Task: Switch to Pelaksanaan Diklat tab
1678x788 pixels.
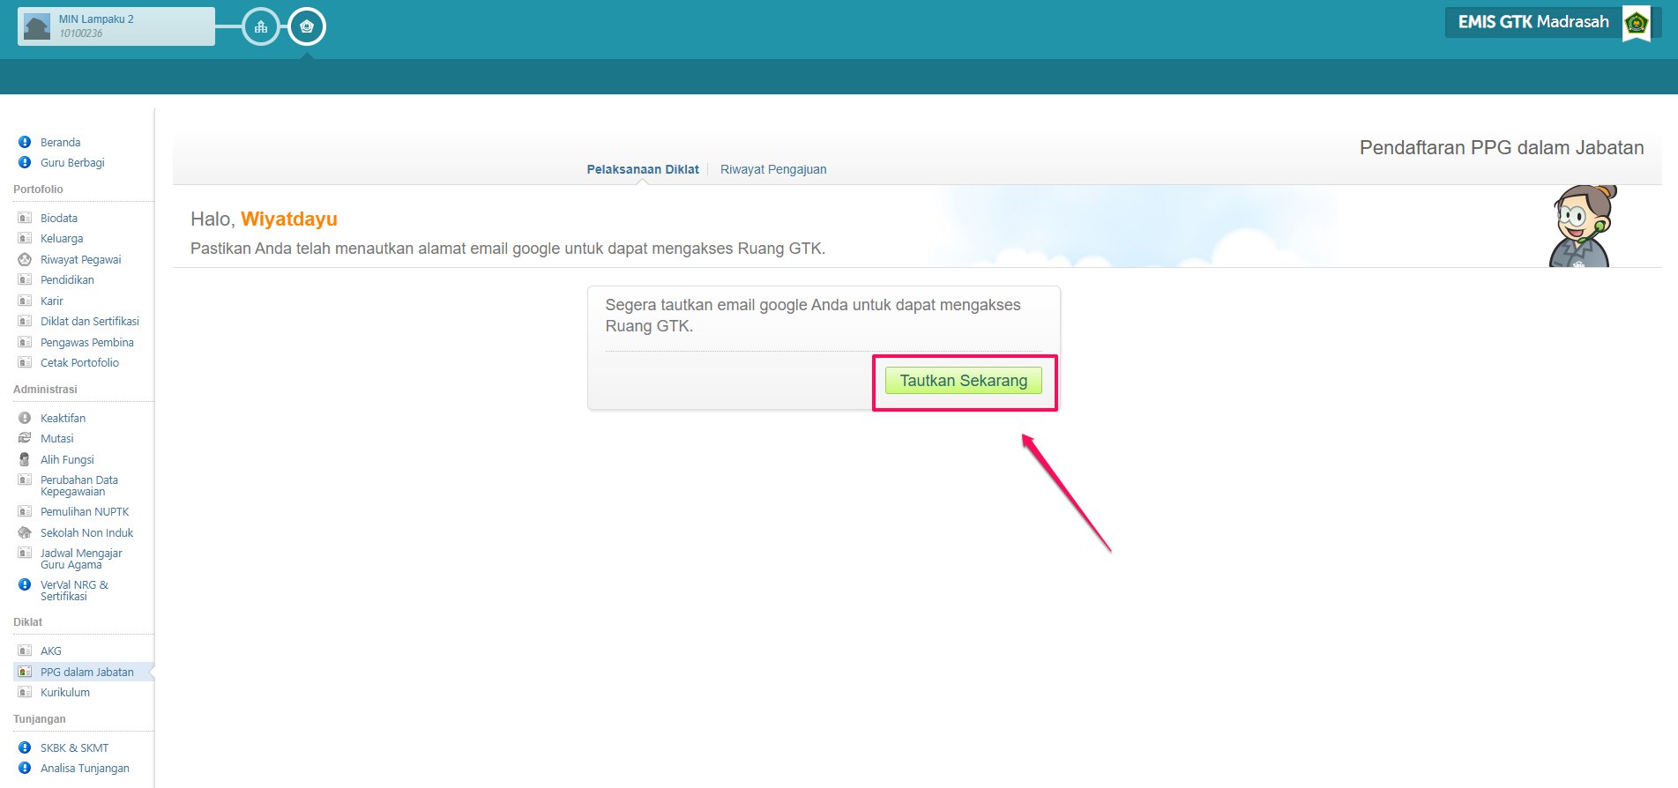Action: [x=643, y=169]
